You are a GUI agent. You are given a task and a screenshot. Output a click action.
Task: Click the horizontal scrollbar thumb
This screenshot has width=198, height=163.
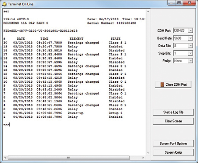(x=69, y=158)
